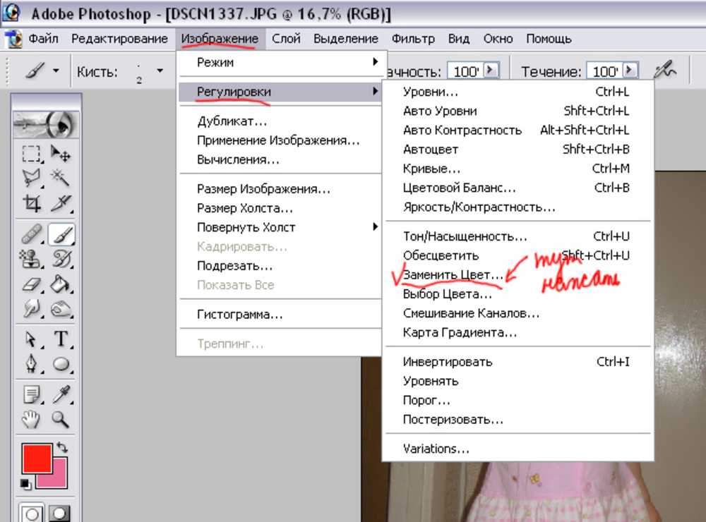Choose Инвертировать from submenu
Viewport: 706px width, 522px height.
(x=517, y=362)
